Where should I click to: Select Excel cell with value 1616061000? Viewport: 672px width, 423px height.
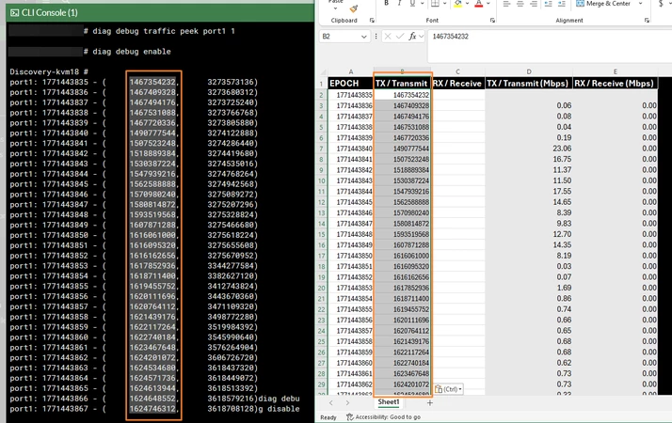point(402,256)
